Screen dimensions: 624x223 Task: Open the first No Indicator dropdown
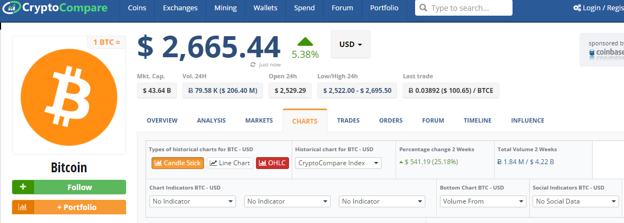[193, 201]
